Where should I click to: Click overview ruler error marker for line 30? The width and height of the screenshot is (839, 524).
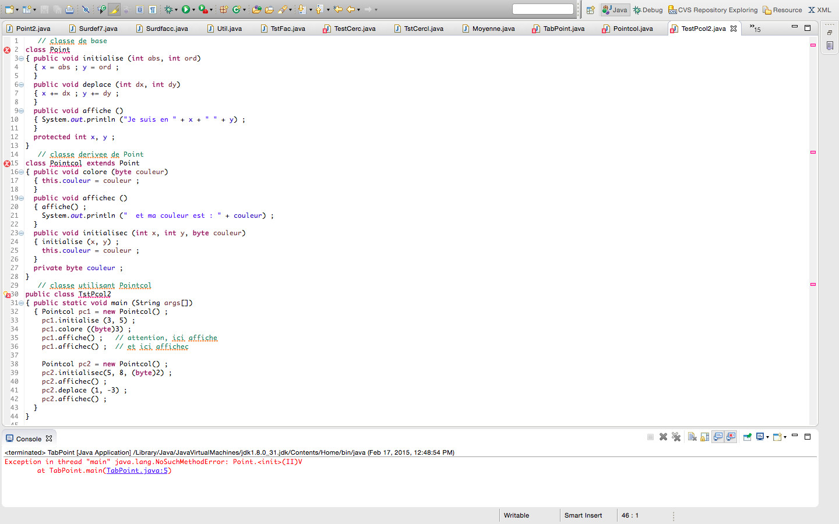pyautogui.click(x=813, y=284)
